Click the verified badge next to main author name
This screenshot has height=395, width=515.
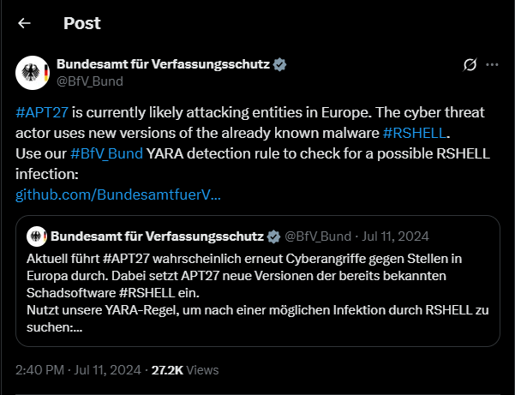pyautogui.click(x=280, y=64)
